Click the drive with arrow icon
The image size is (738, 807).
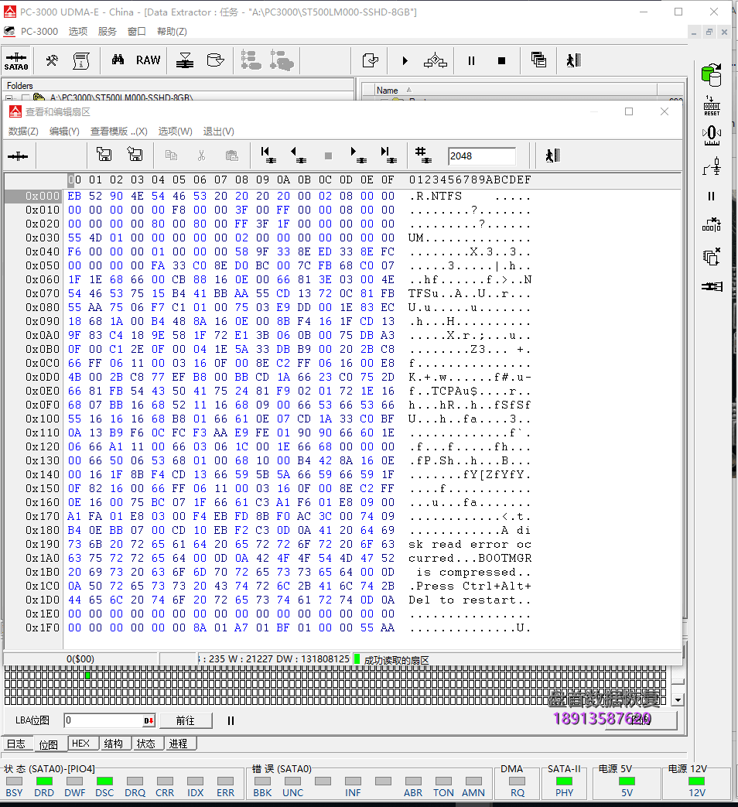coord(215,60)
